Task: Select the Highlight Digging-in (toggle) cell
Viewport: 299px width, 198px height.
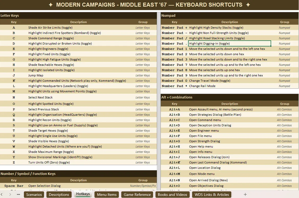Action: click(229, 44)
